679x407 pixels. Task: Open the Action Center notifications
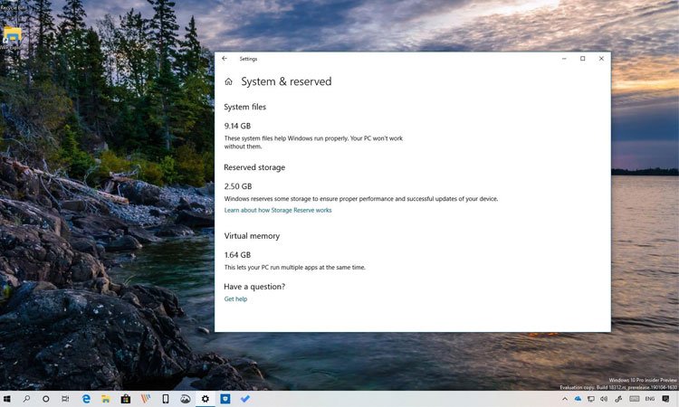[667, 399]
